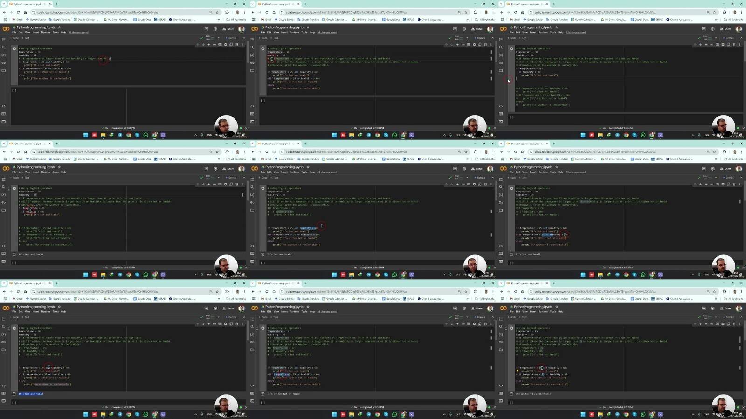Image resolution: width=746 pixels, height=419 pixels.
Task: Add code cell with + Code, center frame
Action: click(x=264, y=178)
